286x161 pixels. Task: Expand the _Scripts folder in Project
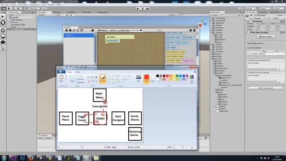pos(212,44)
